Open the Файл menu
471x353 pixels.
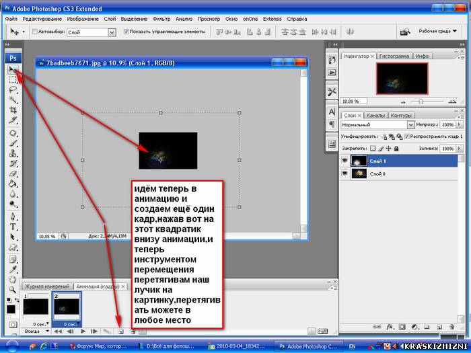point(11,19)
